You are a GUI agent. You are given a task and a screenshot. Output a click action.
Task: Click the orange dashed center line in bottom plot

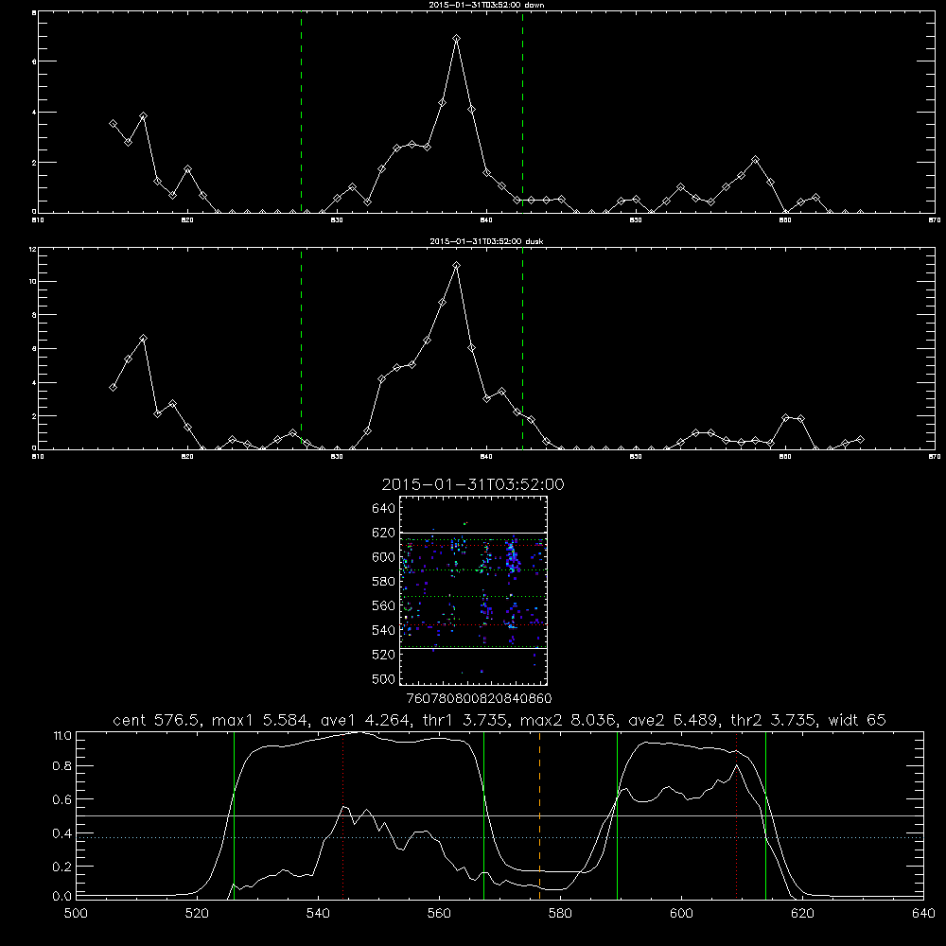click(539, 815)
